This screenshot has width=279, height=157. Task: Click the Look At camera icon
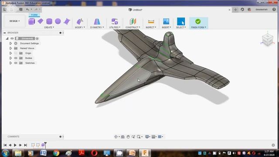point(123,137)
